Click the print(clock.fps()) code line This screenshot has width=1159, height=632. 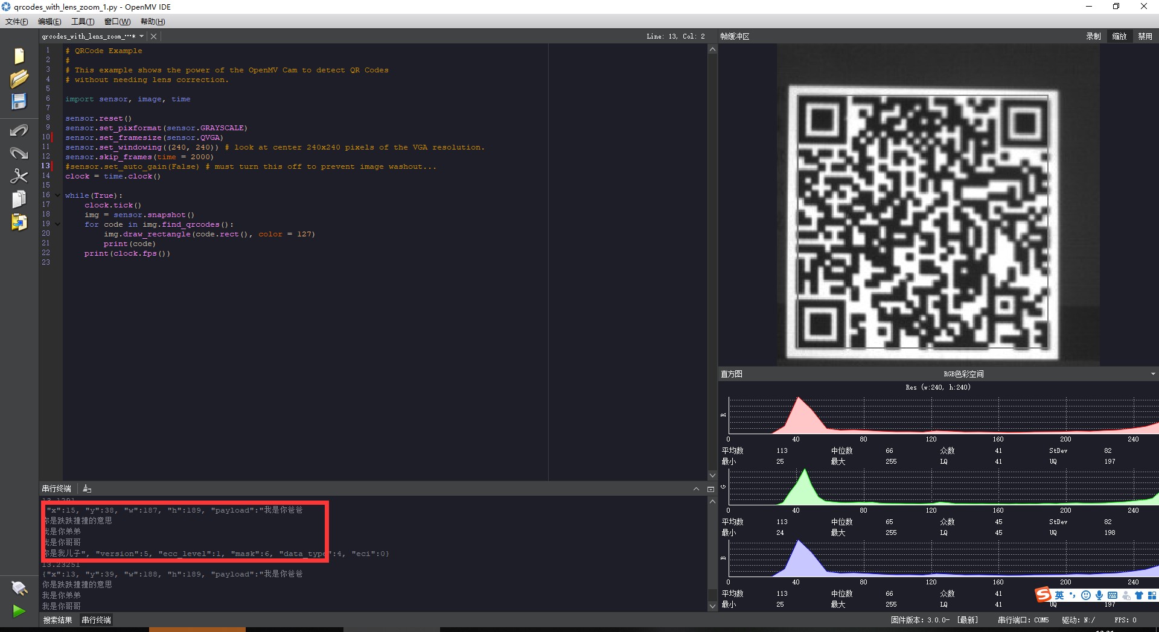click(x=127, y=253)
